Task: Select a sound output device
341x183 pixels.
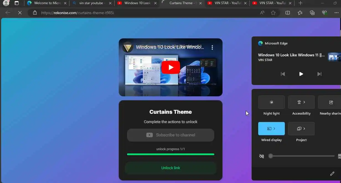Action: tap(339, 156)
